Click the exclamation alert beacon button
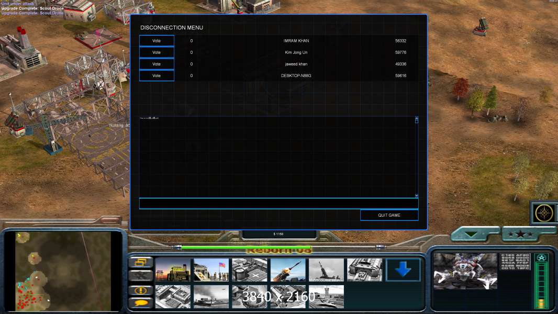Image resolution: width=558 pixels, height=314 pixels. coord(141,290)
